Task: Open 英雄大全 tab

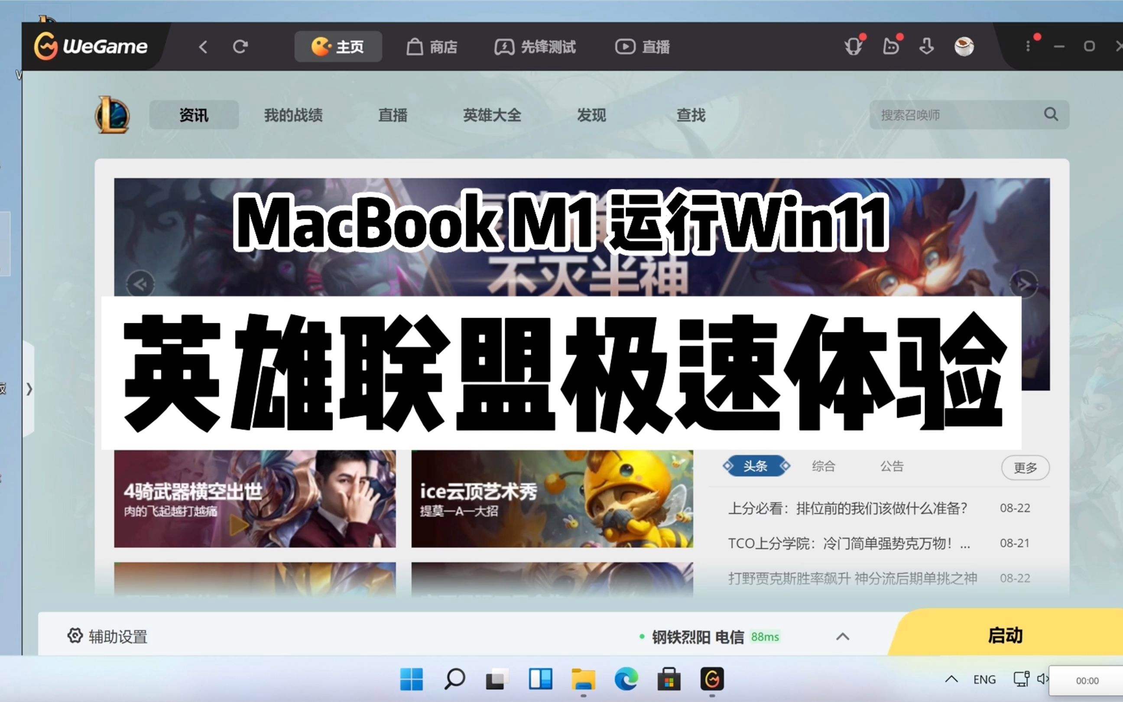Action: click(x=492, y=115)
